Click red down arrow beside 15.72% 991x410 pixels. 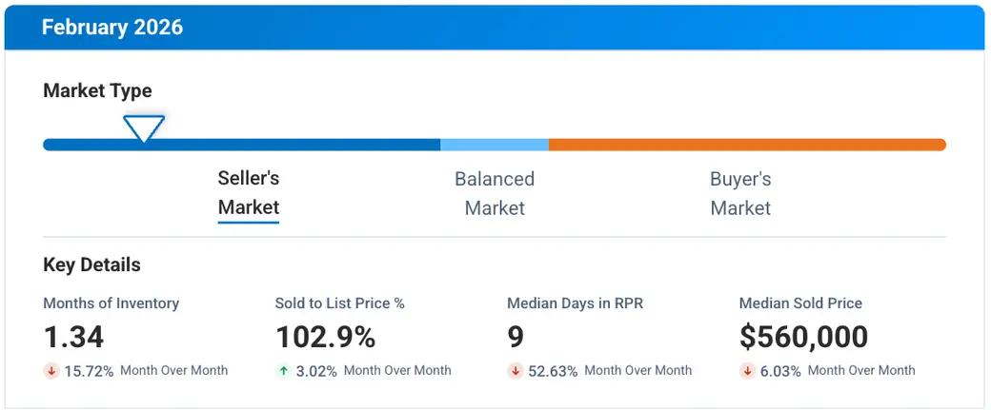[x=51, y=371]
